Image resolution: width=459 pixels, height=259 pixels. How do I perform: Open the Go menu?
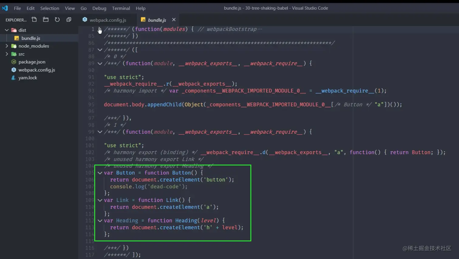pos(83,8)
